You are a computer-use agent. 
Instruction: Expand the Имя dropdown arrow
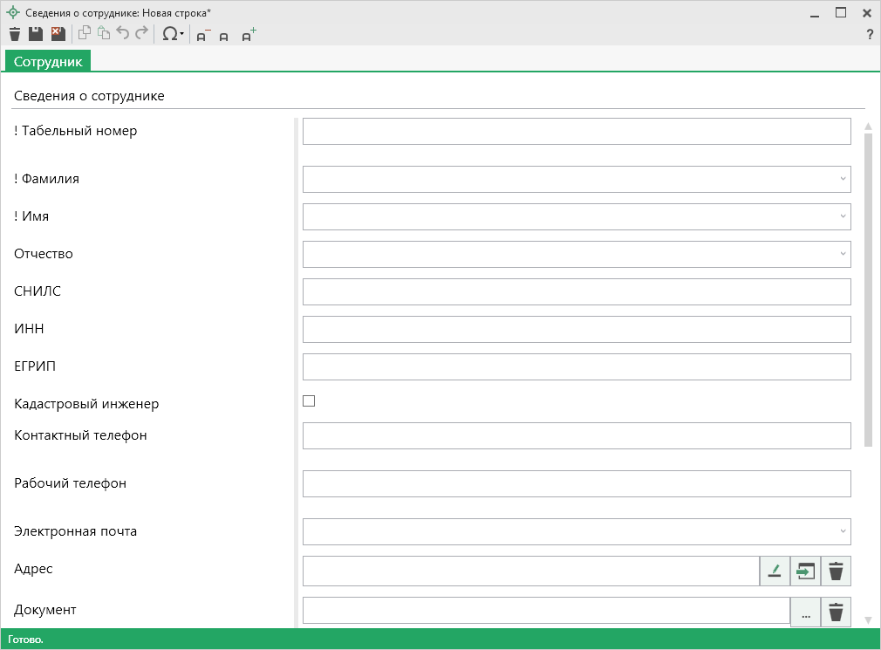click(843, 216)
